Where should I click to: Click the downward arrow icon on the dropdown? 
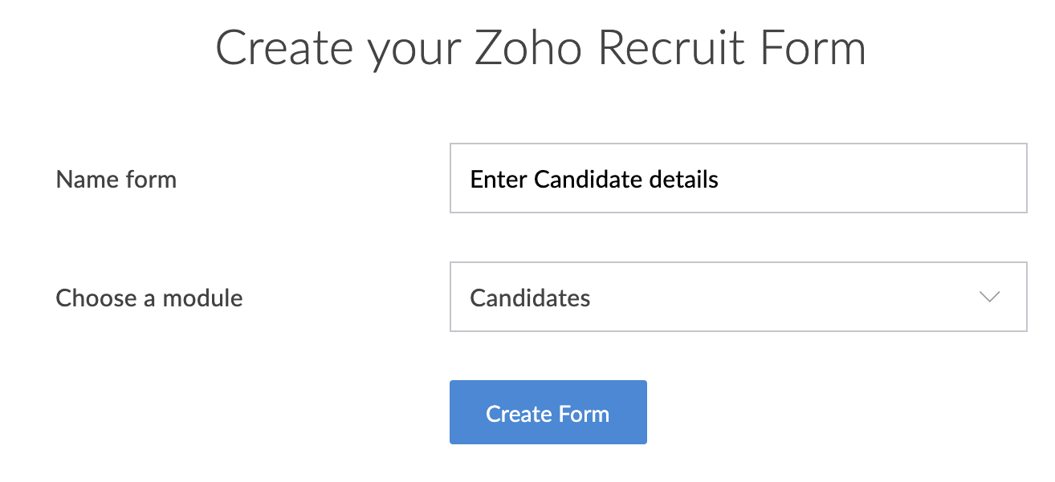(x=989, y=297)
